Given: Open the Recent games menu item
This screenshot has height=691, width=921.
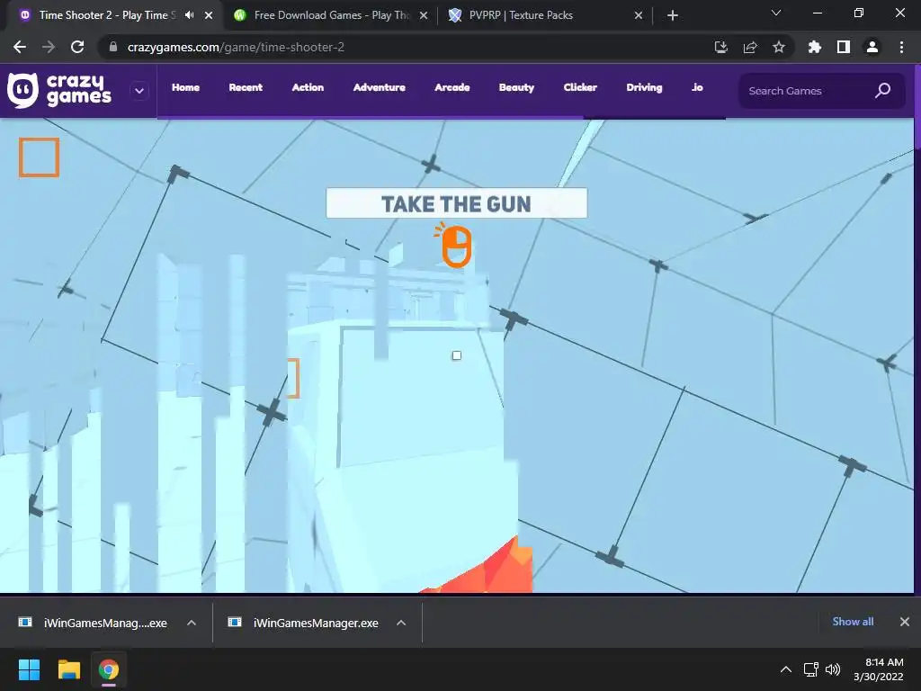Looking at the screenshot, I should [x=246, y=87].
